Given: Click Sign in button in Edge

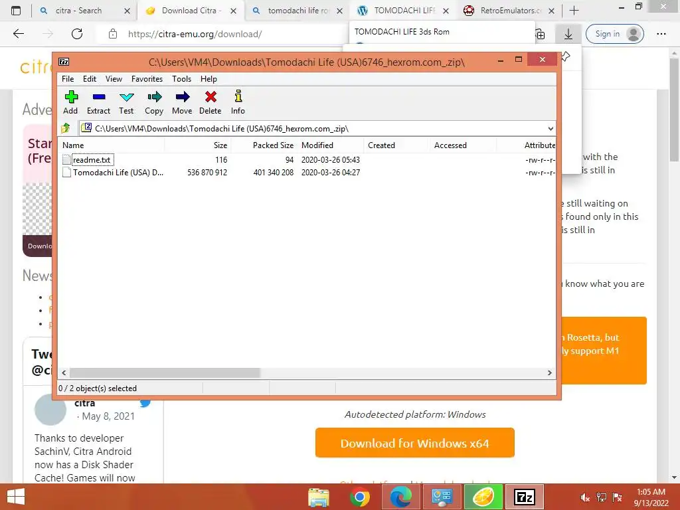Looking at the screenshot, I should coord(614,34).
